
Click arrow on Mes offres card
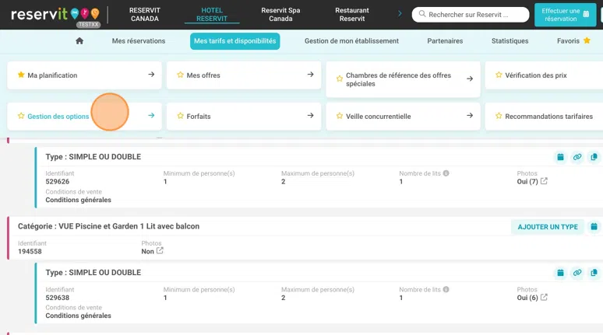[x=310, y=75]
